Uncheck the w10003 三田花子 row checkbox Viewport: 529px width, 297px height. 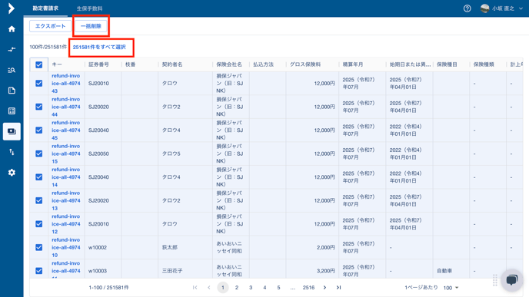pyautogui.click(x=38, y=271)
